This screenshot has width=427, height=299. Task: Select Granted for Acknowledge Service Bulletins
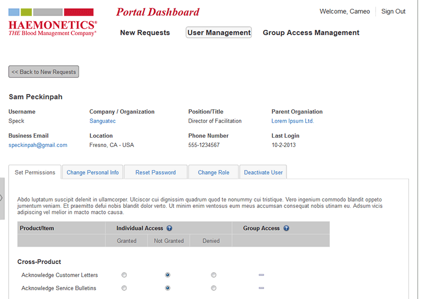point(124,288)
